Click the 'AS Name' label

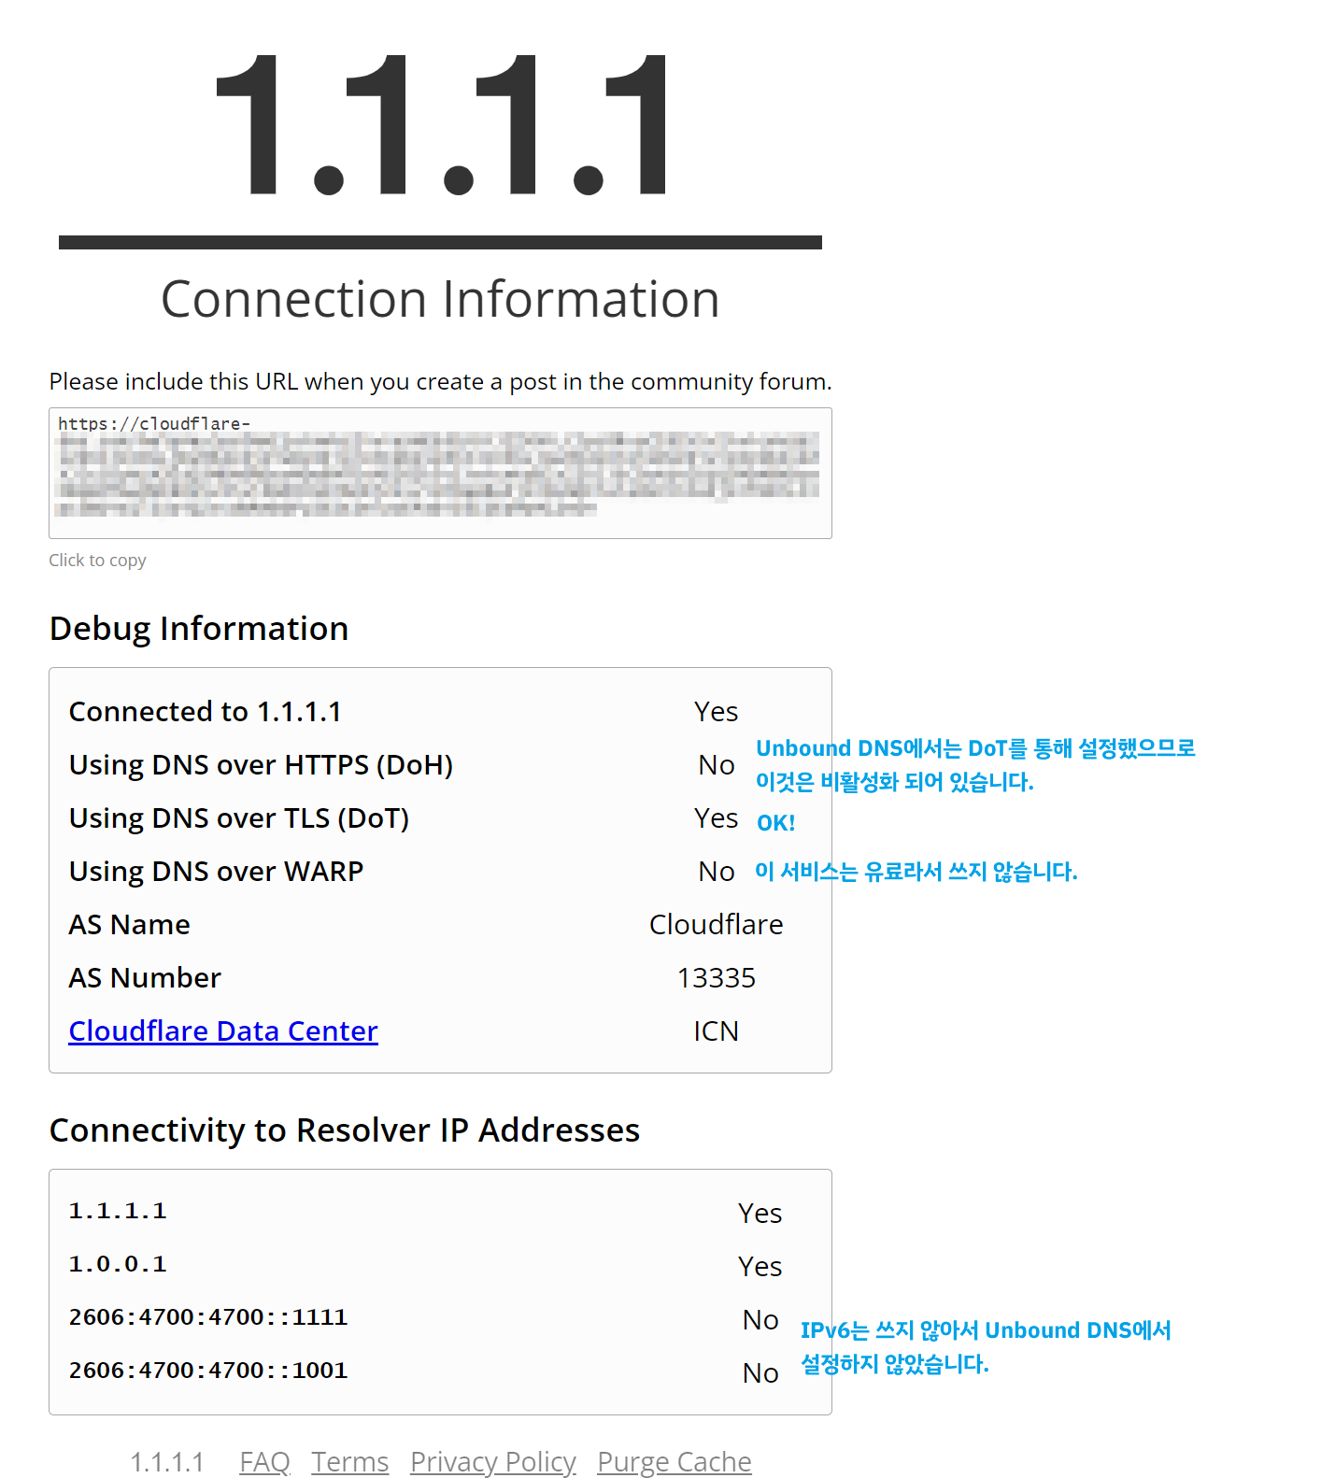(x=129, y=924)
